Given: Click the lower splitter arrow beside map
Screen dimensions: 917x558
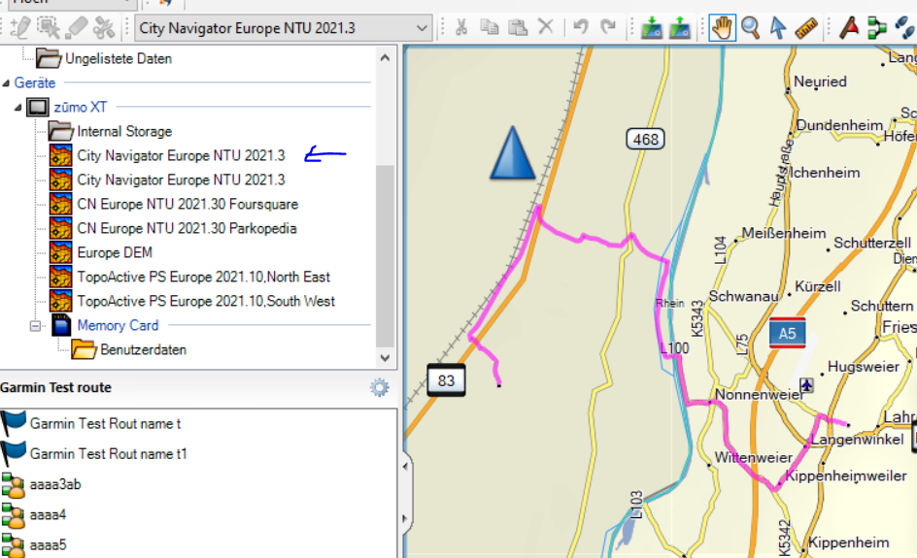Looking at the screenshot, I should (x=405, y=518).
